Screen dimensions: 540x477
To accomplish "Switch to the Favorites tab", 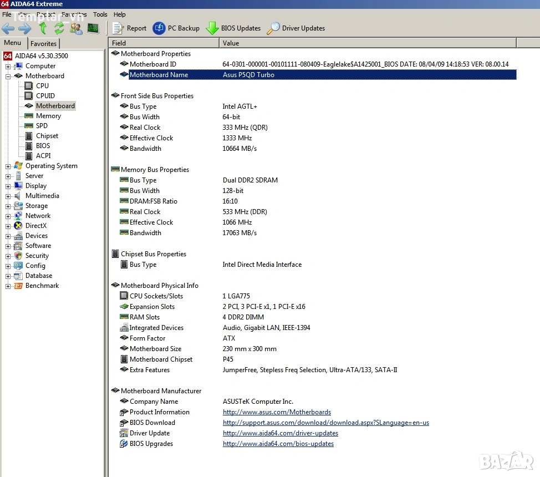I will pyautogui.click(x=43, y=44).
